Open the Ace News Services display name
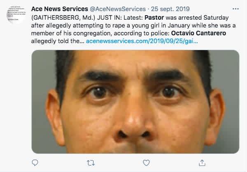 [x=60, y=9]
